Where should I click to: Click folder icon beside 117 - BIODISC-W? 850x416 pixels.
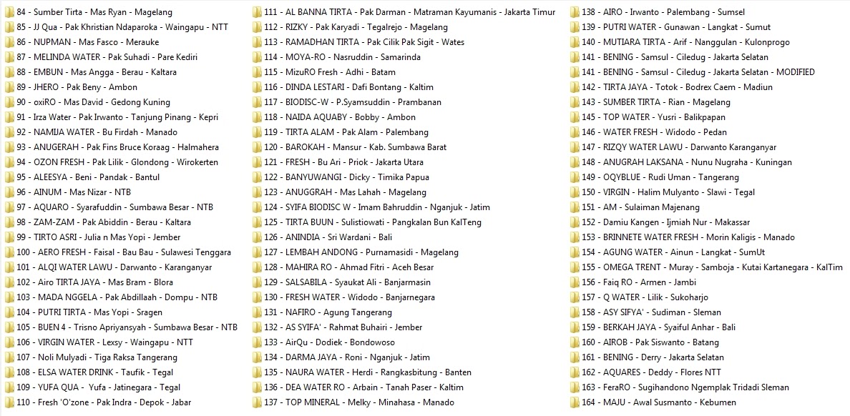tap(257, 101)
